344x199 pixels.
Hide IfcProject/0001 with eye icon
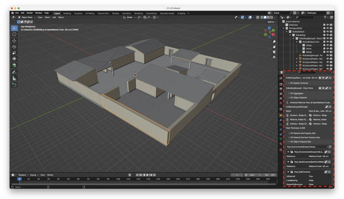pos(328,28)
